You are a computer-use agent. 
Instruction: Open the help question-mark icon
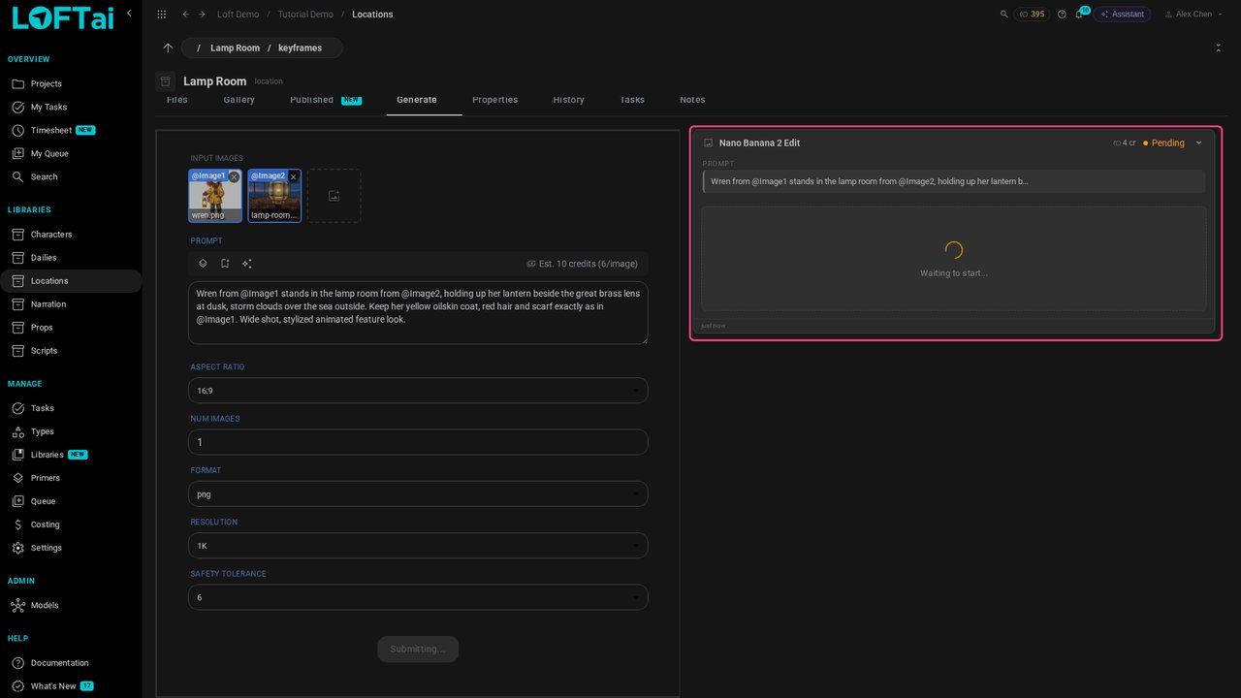click(x=1062, y=15)
